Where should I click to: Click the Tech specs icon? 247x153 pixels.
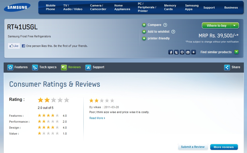(35, 68)
